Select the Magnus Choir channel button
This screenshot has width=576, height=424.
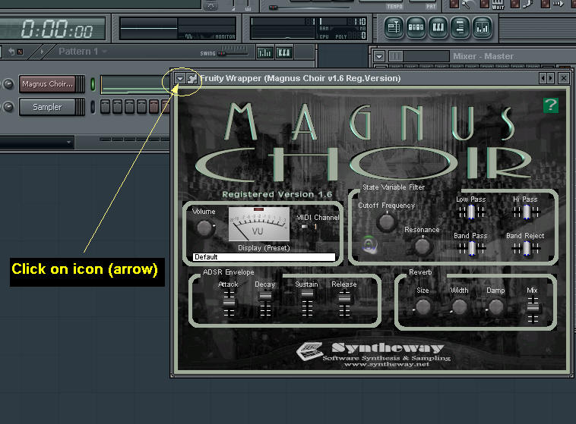coord(47,84)
